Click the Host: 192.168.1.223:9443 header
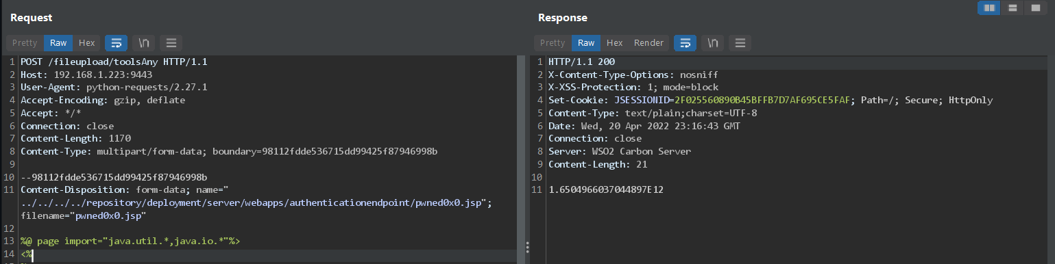The image size is (1055, 264). tap(86, 75)
